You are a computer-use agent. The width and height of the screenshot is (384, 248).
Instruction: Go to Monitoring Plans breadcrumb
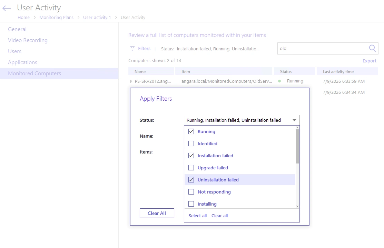click(x=56, y=17)
